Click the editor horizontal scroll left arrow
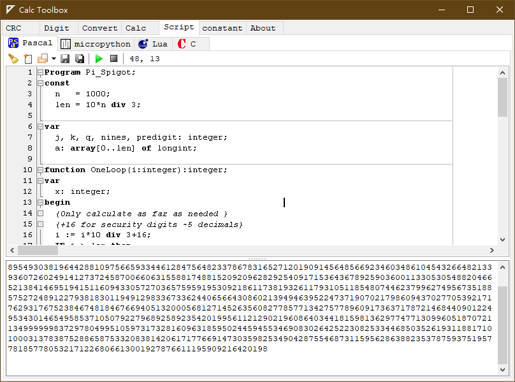 (x=13, y=251)
